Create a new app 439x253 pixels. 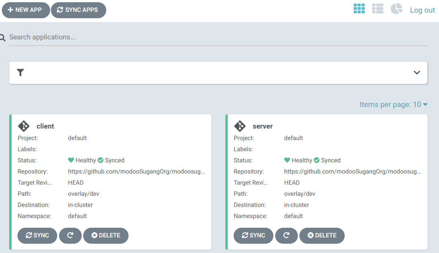click(26, 10)
